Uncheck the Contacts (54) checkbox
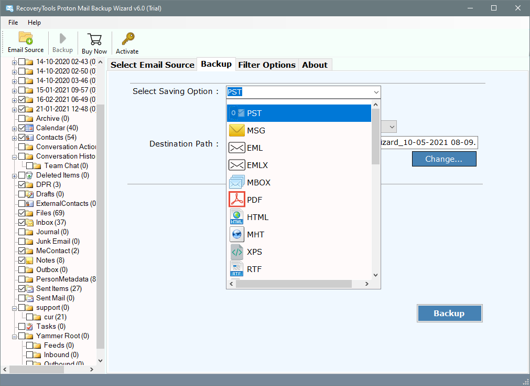530x386 pixels. coord(21,138)
